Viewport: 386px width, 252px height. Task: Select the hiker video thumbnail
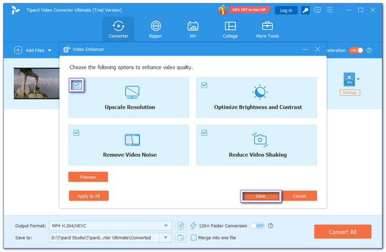(x=35, y=83)
